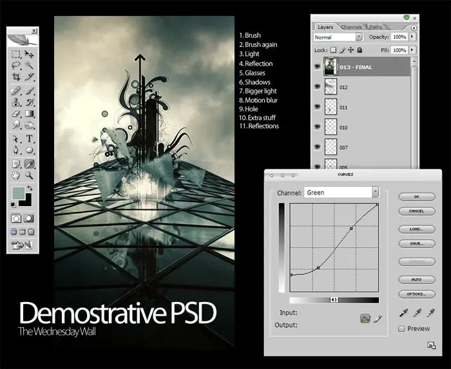Select the pencil draw-curve mode icon

click(x=378, y=319)
